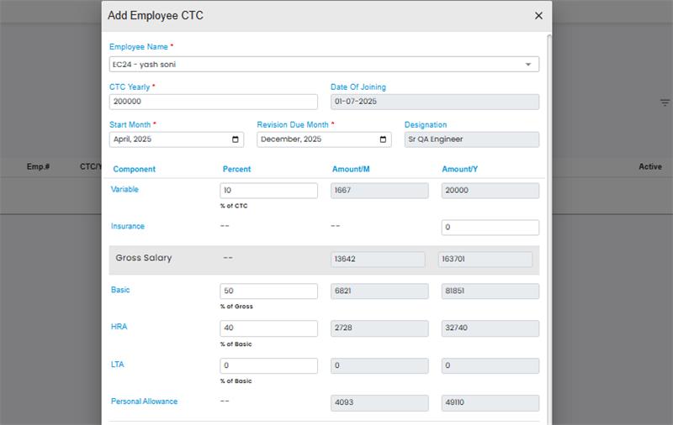Click the HRA percent input field
The width and height of the screenshot is (673, 425).
[x=268, y=328]
